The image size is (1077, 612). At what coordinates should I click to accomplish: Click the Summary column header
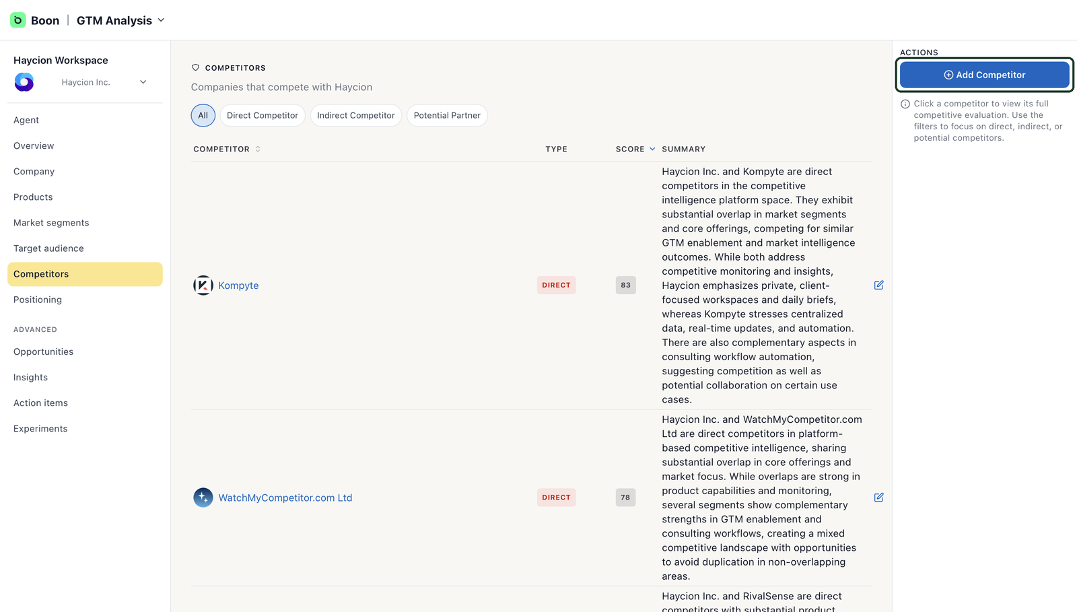[x=683, y=149]
